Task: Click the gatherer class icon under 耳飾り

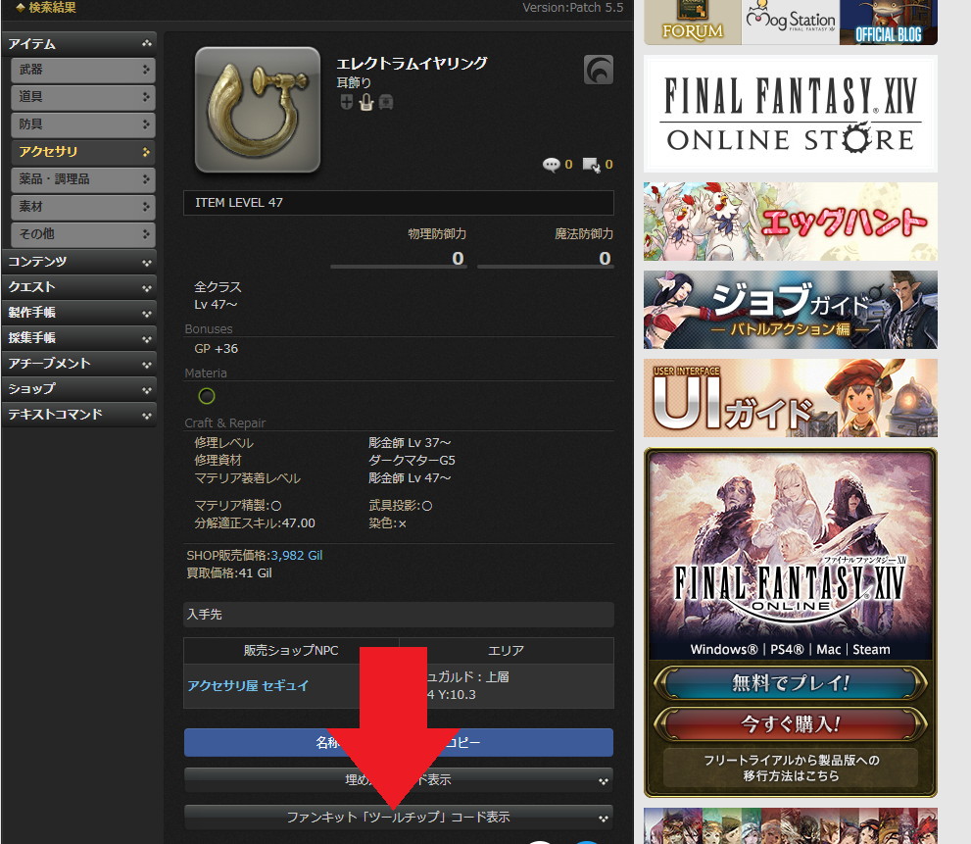Action: [x=365, y=102]
